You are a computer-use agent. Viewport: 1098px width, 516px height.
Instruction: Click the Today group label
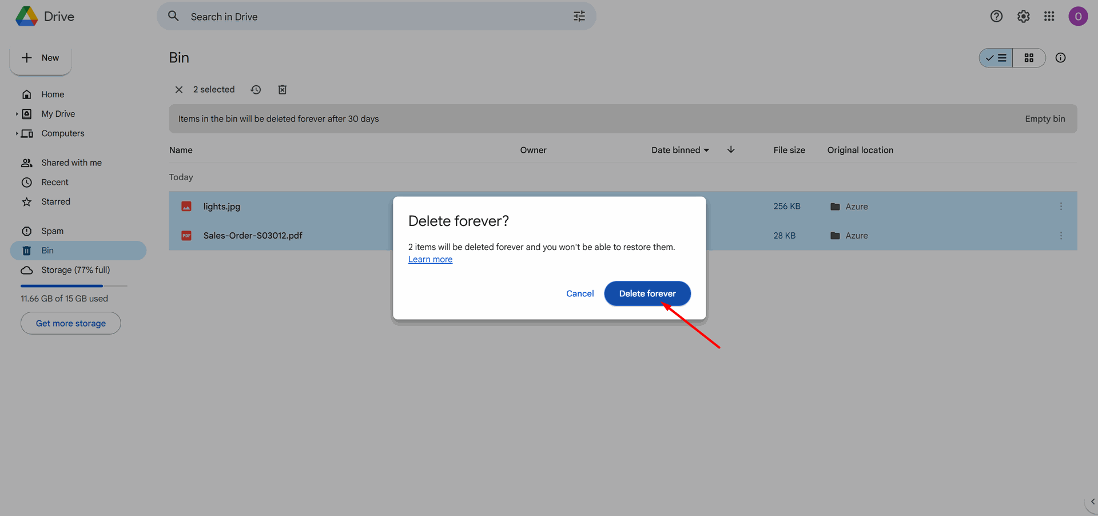181,177
